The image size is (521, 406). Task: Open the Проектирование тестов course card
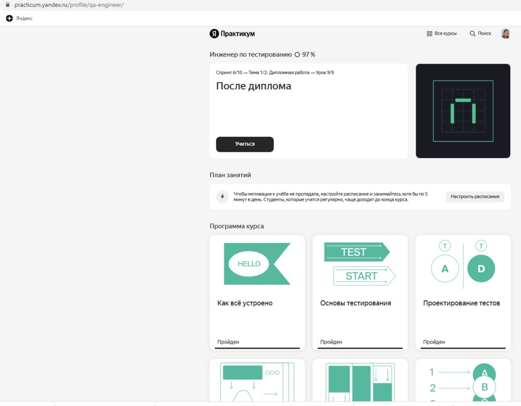[463, 293]
